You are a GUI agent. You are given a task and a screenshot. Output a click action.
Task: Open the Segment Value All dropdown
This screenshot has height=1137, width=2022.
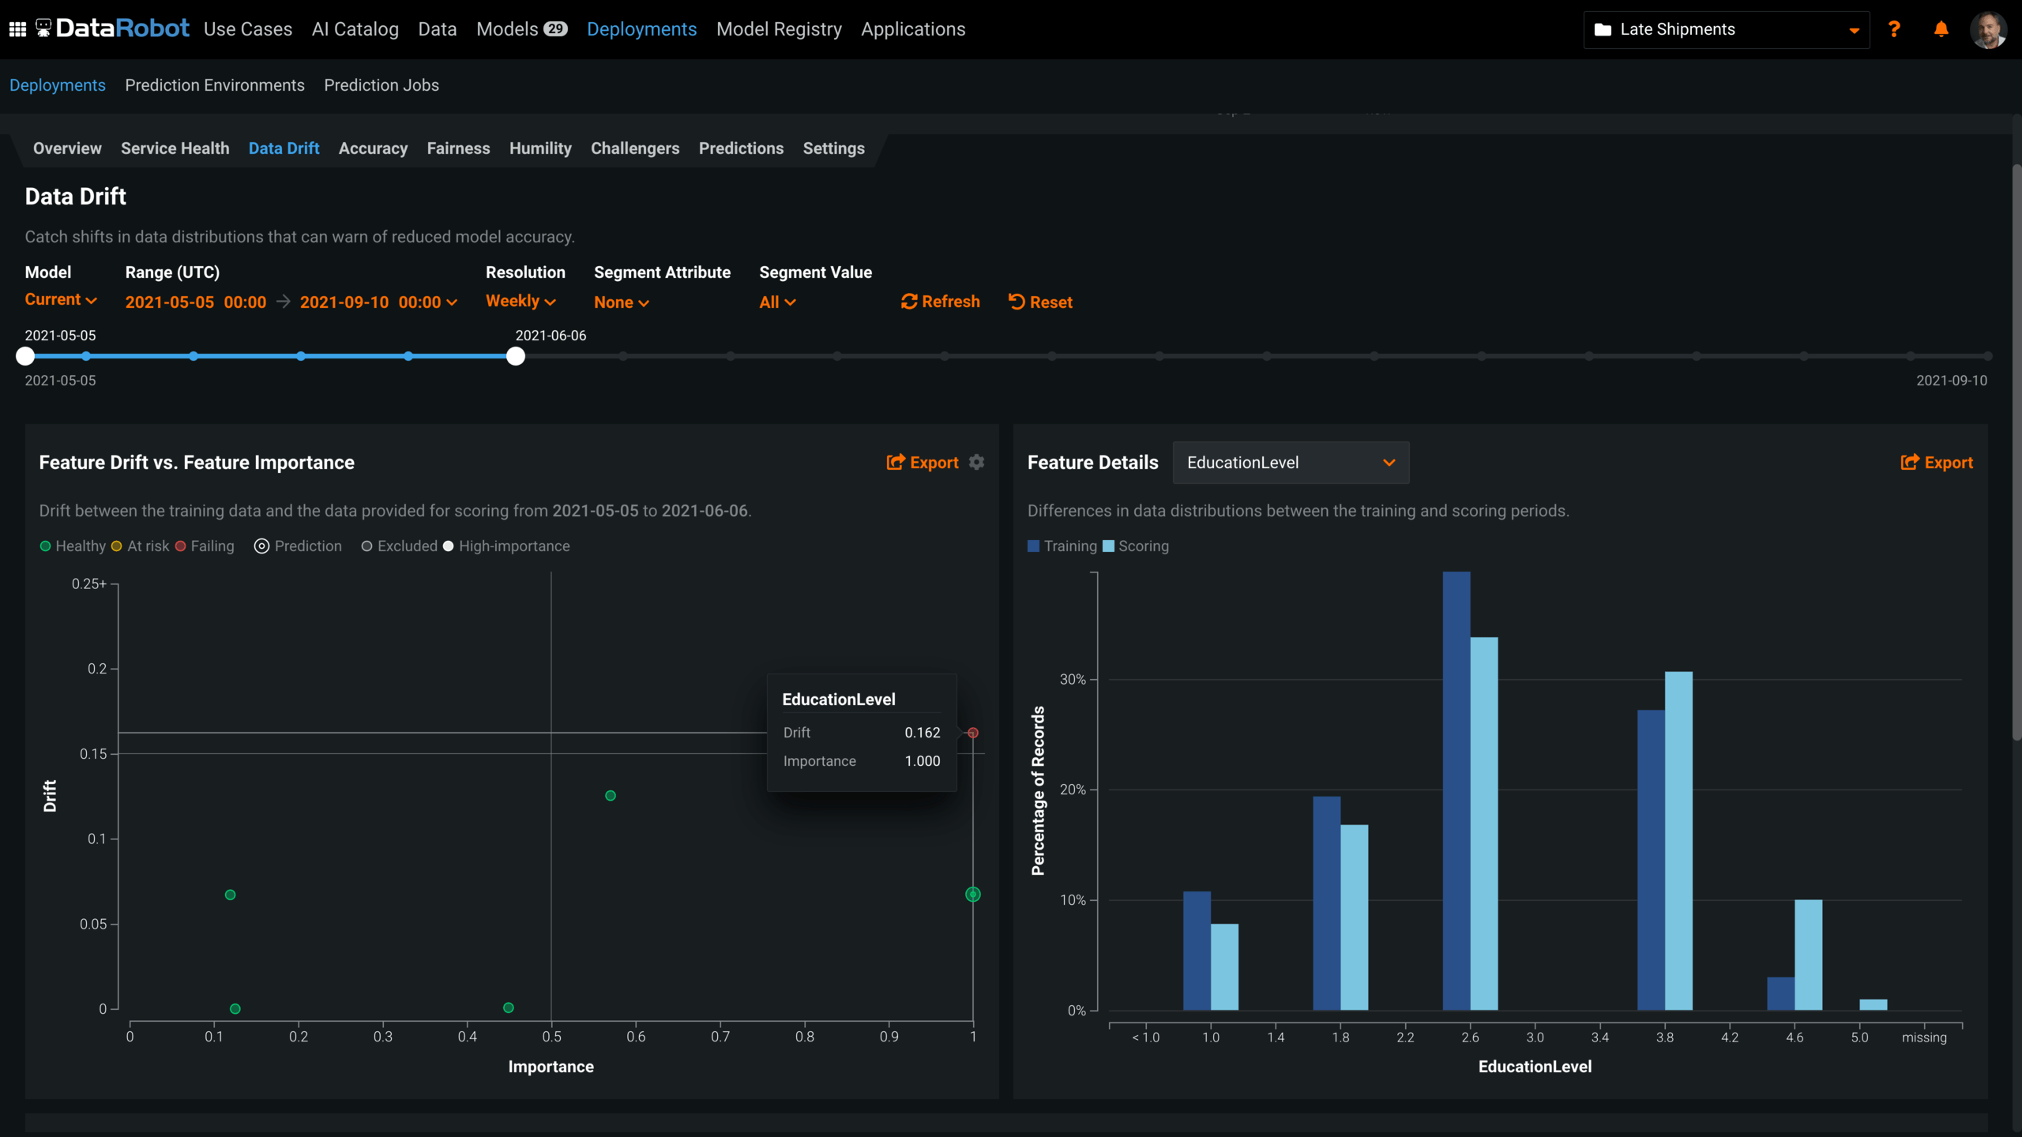[x=777, y=302]
